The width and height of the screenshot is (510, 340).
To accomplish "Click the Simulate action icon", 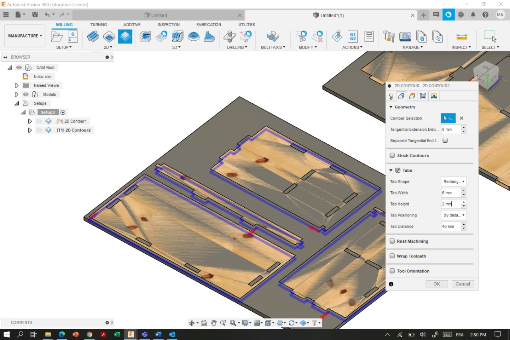I will 337,37.
